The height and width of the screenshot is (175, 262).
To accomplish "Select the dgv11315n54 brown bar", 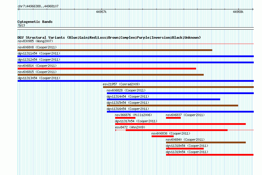I will click(x=173, y=106).
